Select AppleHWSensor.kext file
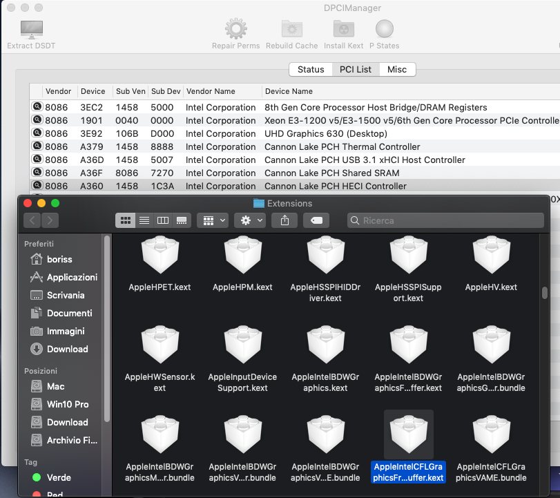The height and width of the screenshot is (498, 560). (x=160, y=359)
